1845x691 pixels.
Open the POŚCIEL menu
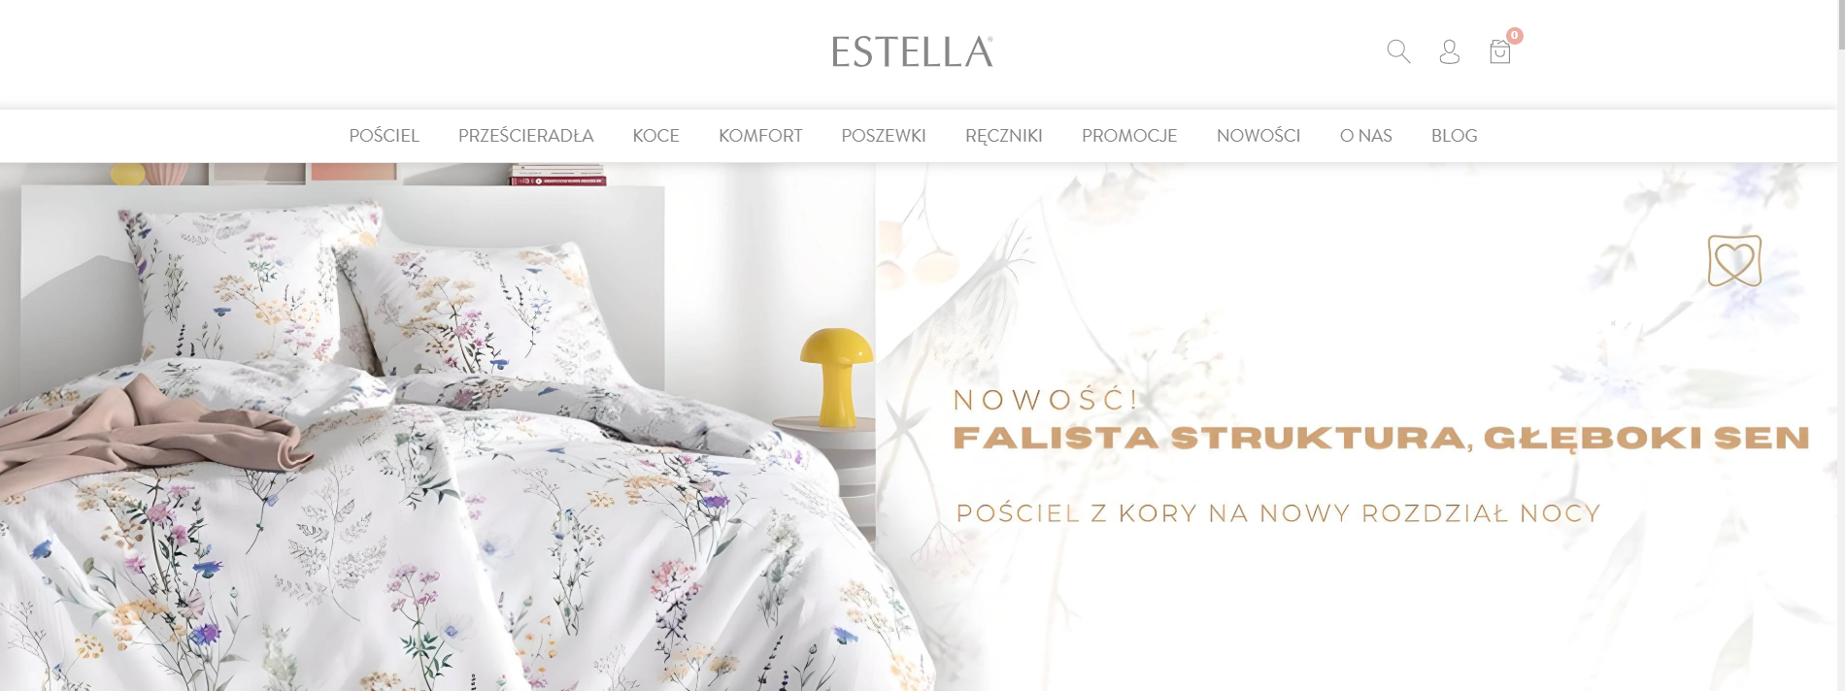point(385,136)
